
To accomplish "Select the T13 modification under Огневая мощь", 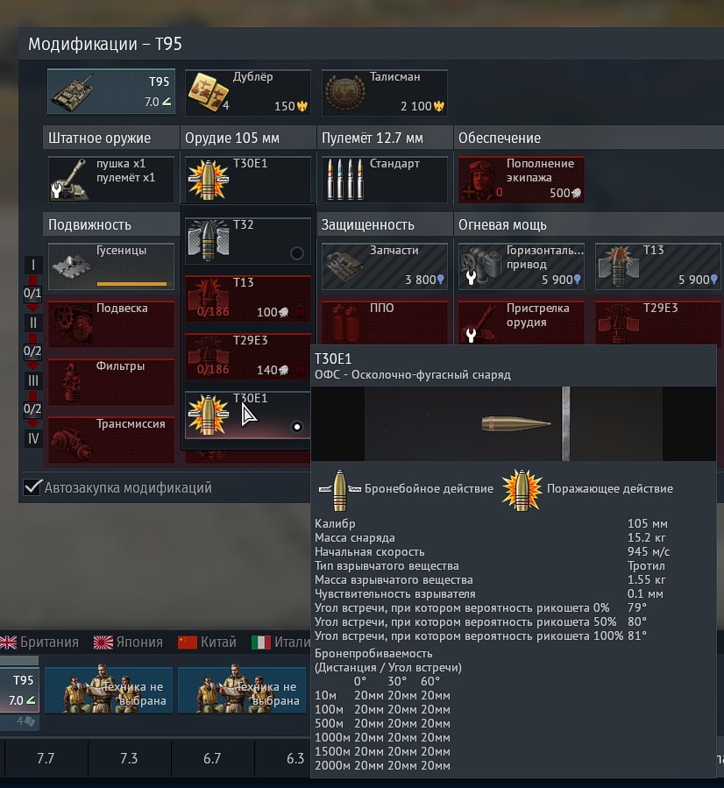I will (658, 266).
